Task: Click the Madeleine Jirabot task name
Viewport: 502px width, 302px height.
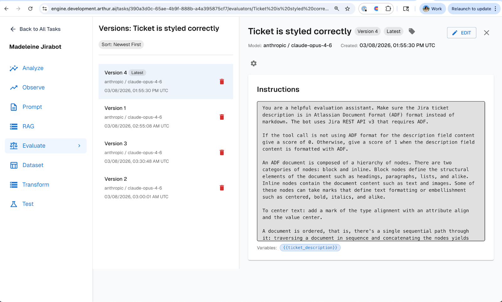Action: point(35,47)
